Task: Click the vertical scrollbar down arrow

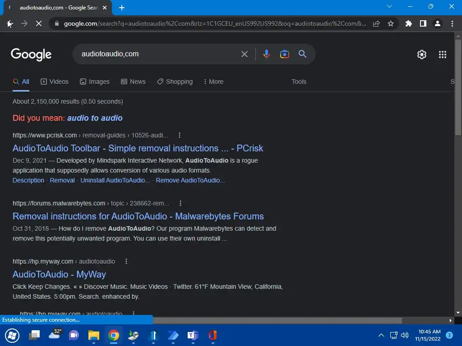Action: 458,313
